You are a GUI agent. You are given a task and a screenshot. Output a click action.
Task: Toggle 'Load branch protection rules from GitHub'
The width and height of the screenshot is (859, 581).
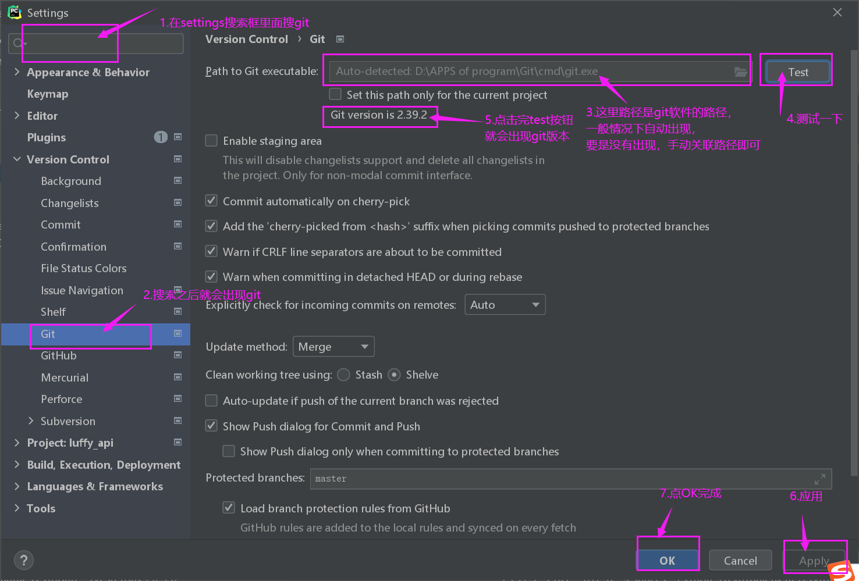pos(229,508)
